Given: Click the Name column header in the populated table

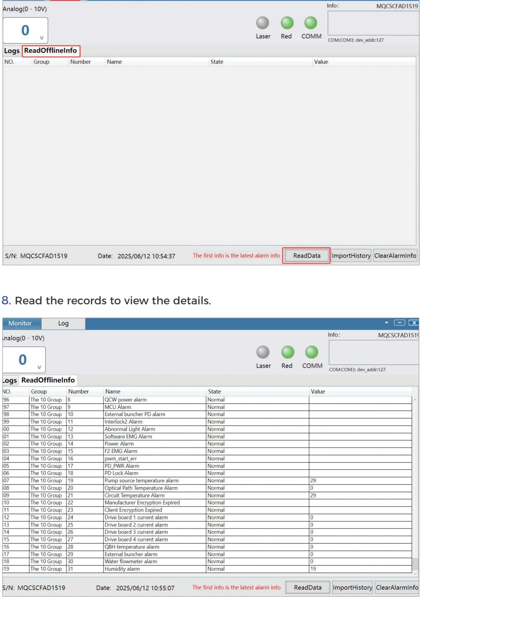Looking at the screenshot, I should [x=155, y=391].
